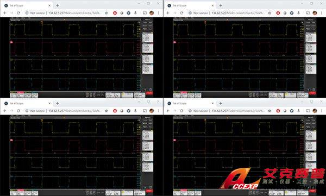Screen dimensions: 326x196
Task: Open a new tab in the top-right window
Action: point(221,5)
